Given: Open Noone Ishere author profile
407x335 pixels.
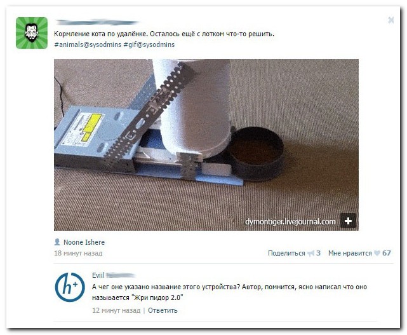Looking at the screenshot, I should pos(84,242).
